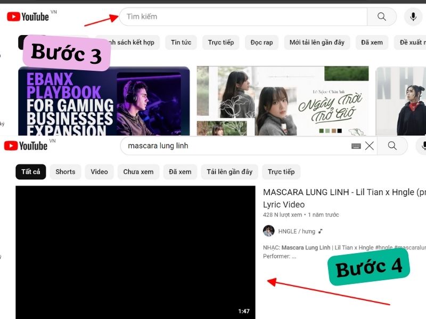This screenshot has width=426, height=319.
Task: Select the Tất cả filter chip
Action: pos(31,172)
